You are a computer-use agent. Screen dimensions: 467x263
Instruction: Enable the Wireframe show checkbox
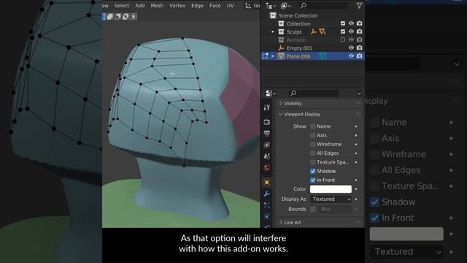[313, 145]
